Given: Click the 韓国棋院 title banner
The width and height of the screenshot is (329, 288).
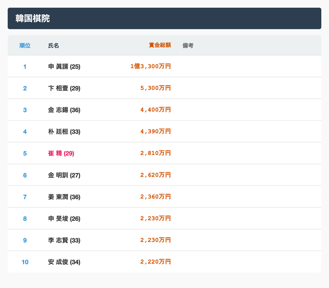Looking at the screenshot, I should [x=164, y=18].
